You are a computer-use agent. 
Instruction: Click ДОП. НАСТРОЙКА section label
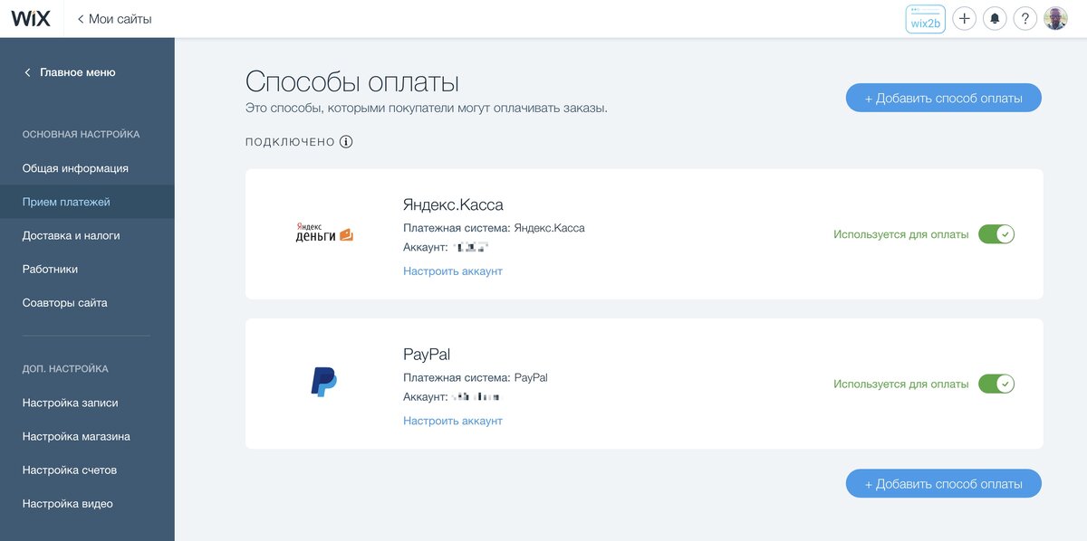[65, 368]
